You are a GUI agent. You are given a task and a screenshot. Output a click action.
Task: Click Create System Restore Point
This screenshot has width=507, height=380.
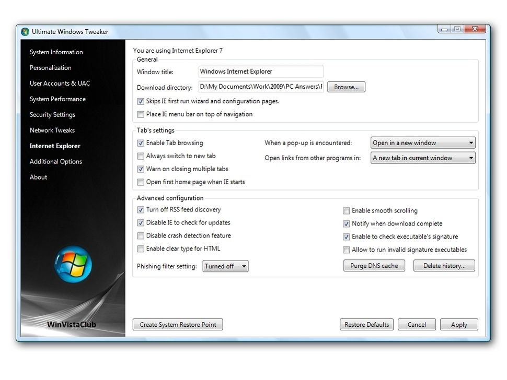click(178, 324)
